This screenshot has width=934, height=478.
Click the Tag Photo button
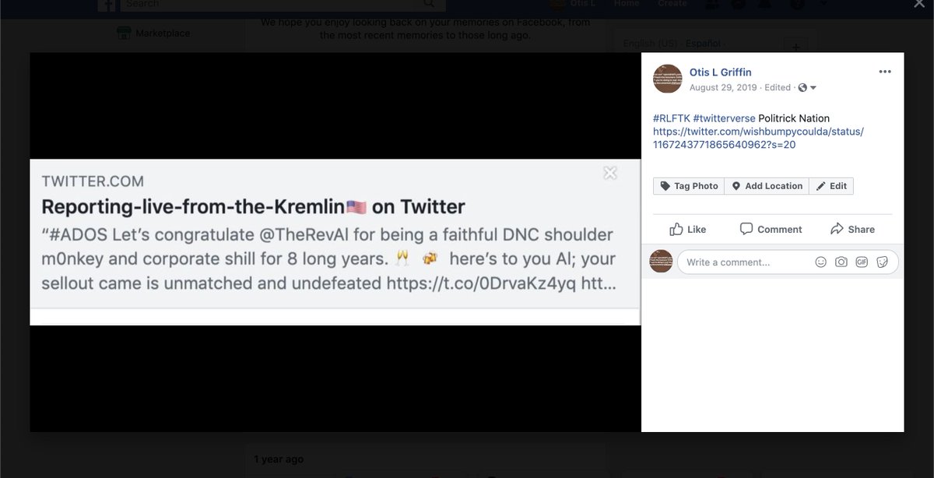(x=689, y=186)
